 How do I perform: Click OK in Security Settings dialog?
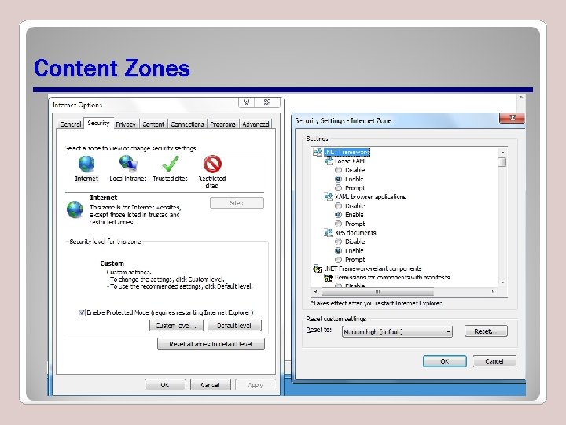click(x=445, y=361)
